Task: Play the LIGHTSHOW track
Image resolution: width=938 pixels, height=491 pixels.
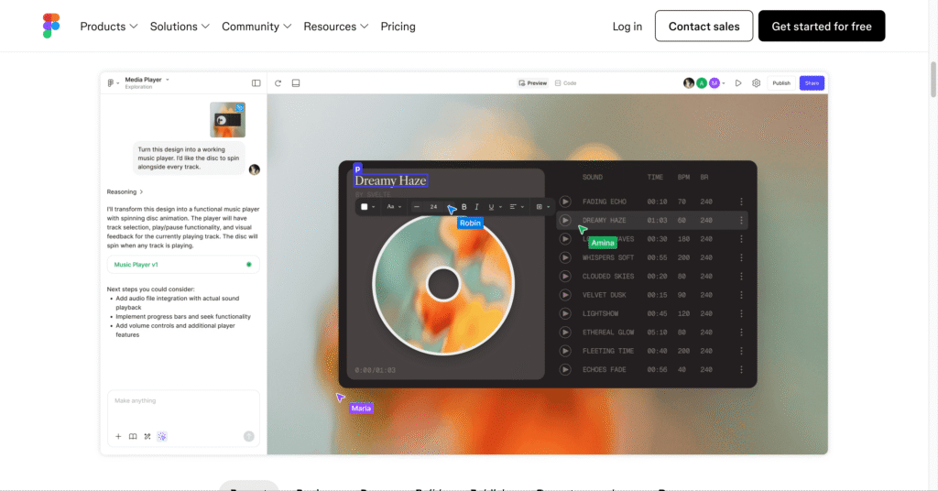Action: tap(565, 313)
